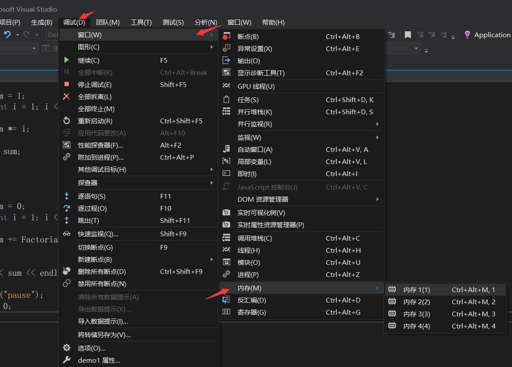
Task: Choose 附加到进程(P)... menu entry
Action: (x=139, y=157)
